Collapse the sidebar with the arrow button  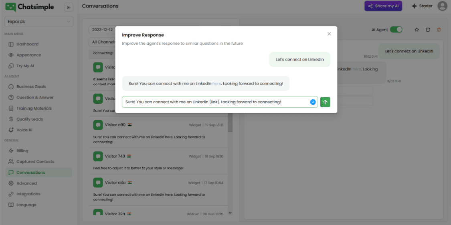pos(69,8)
